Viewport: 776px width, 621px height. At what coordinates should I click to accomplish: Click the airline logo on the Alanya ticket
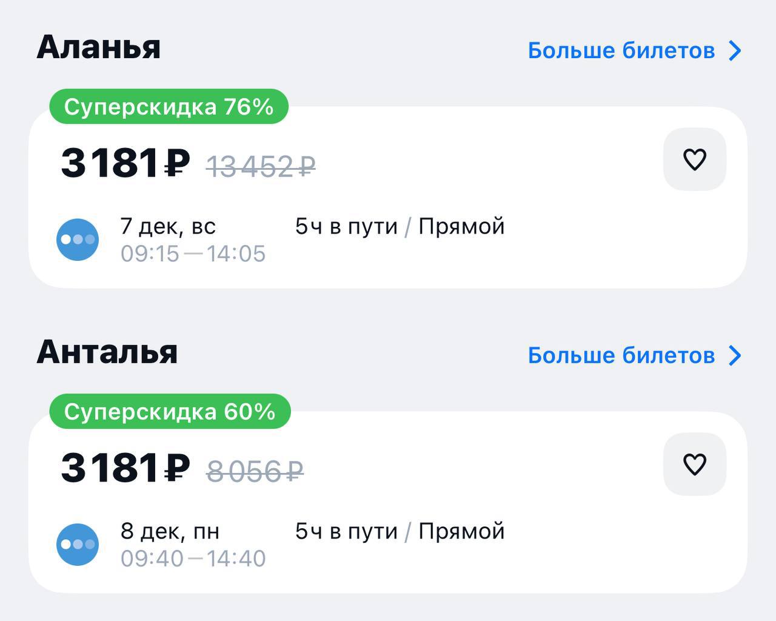coord(78,240)
